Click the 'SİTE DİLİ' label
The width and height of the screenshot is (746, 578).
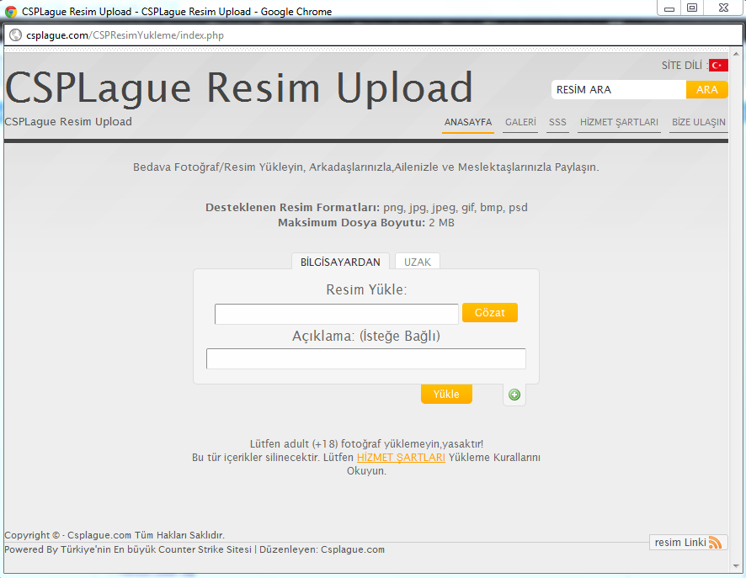(x=684, y=66)
